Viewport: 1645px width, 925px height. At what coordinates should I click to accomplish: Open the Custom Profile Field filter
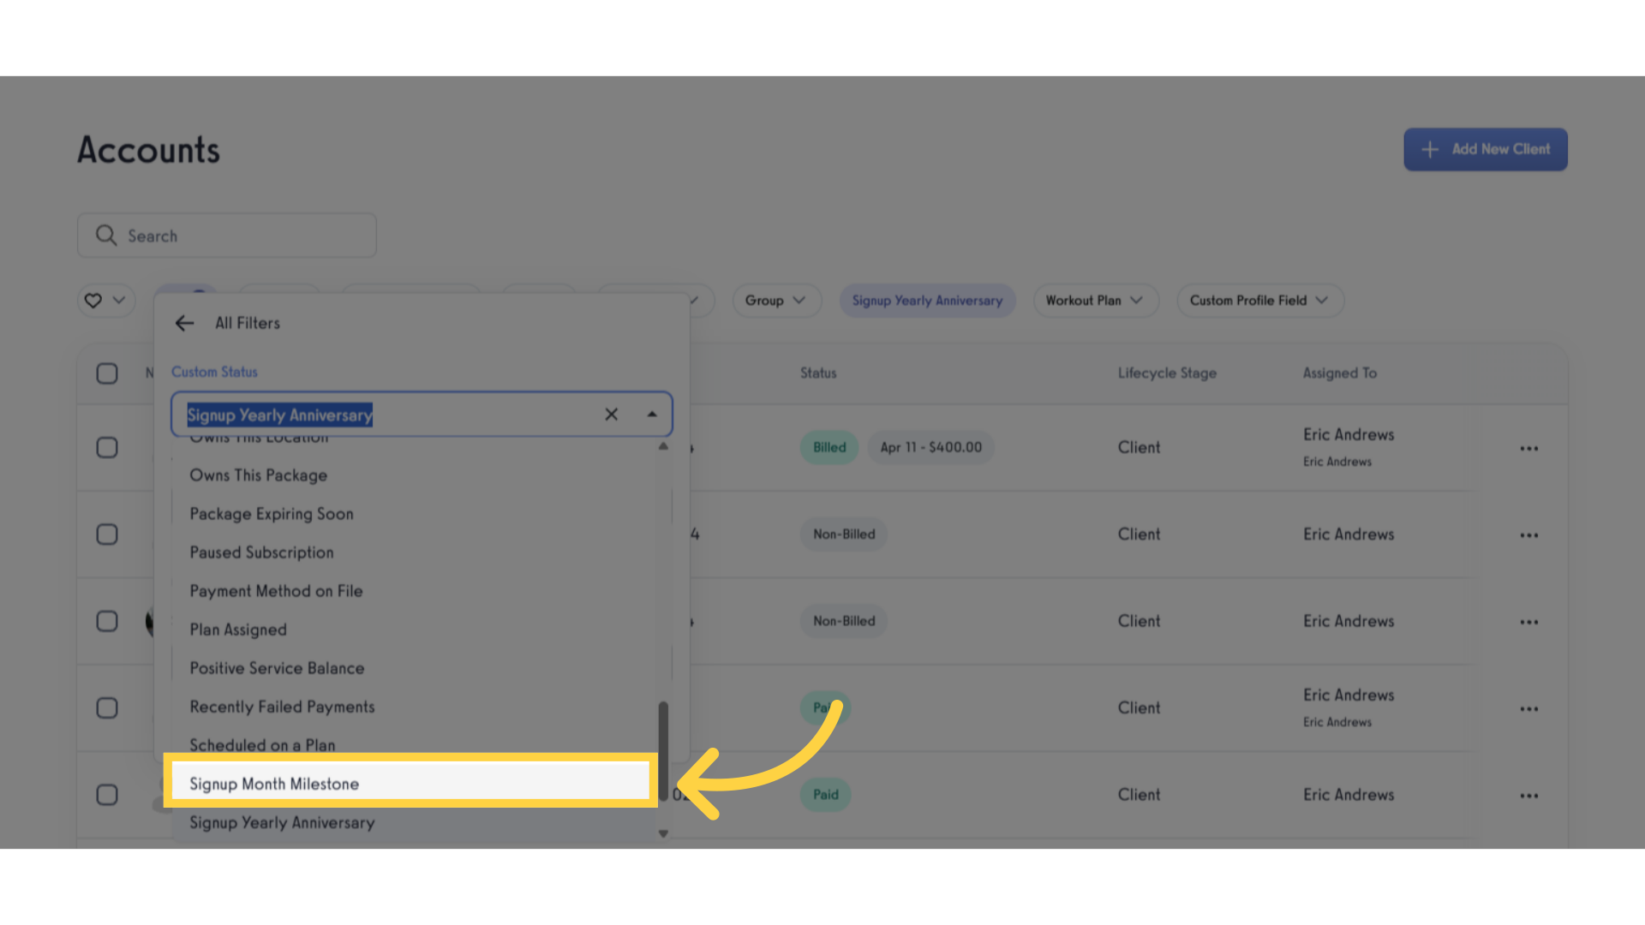click(1259, 301)
